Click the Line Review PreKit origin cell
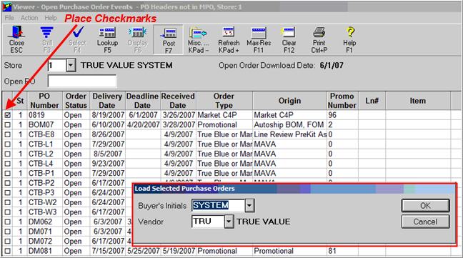Viewport: 463px width, 258px height. 289,134
